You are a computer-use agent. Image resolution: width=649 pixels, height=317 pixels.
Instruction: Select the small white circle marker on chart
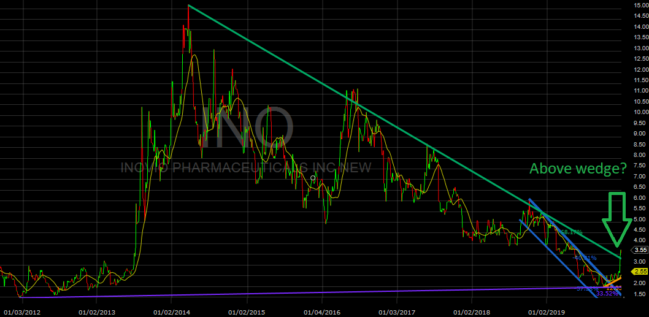click(313, 178)
